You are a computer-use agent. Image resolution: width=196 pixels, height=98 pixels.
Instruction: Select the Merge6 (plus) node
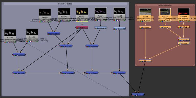pos(54,33)
